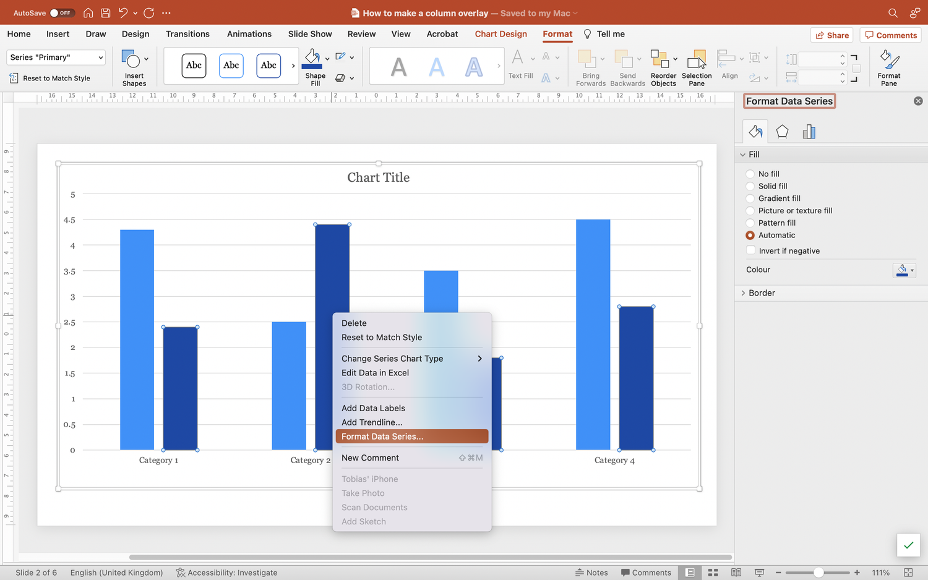This screenshot has height=580, width=928.
Task: Open Reading view from status bar
Action: (x=736, y=573)
